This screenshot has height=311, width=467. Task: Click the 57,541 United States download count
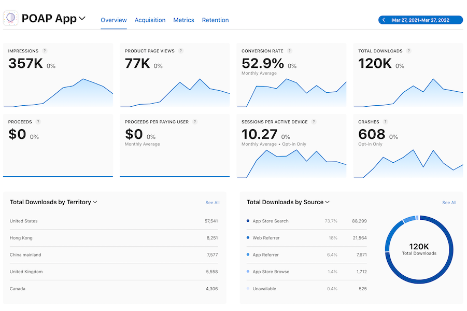point(211,221)
